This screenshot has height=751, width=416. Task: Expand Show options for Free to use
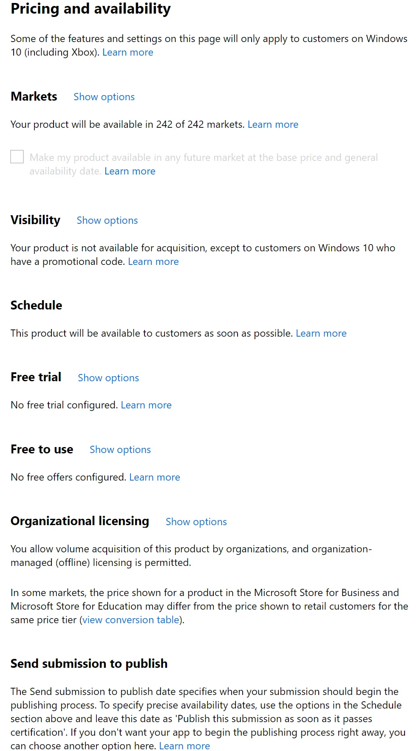(120, 450)
